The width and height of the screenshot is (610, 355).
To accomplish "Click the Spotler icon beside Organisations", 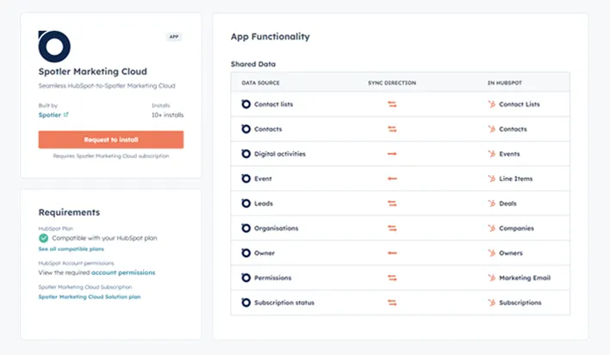I will [x=246, y=229].
